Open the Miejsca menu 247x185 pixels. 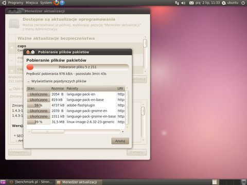[x=32, y=3]
